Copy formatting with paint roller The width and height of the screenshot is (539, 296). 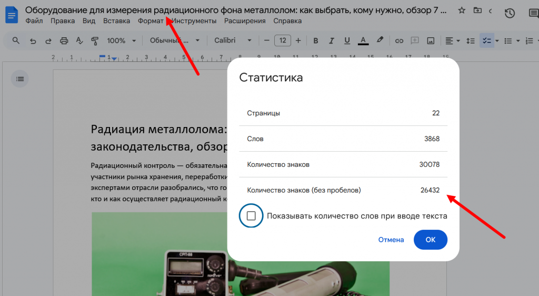click(x=95, y=41)
